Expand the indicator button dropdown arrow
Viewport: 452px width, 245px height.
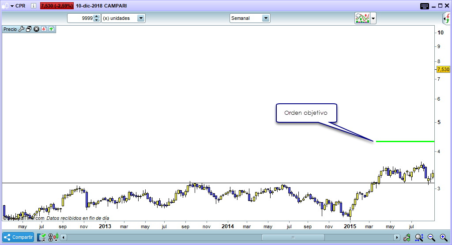click(x=373, y=18)
